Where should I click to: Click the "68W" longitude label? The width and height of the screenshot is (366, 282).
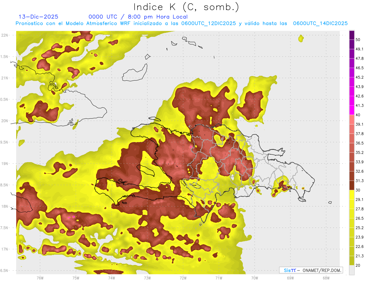[326, 278]
